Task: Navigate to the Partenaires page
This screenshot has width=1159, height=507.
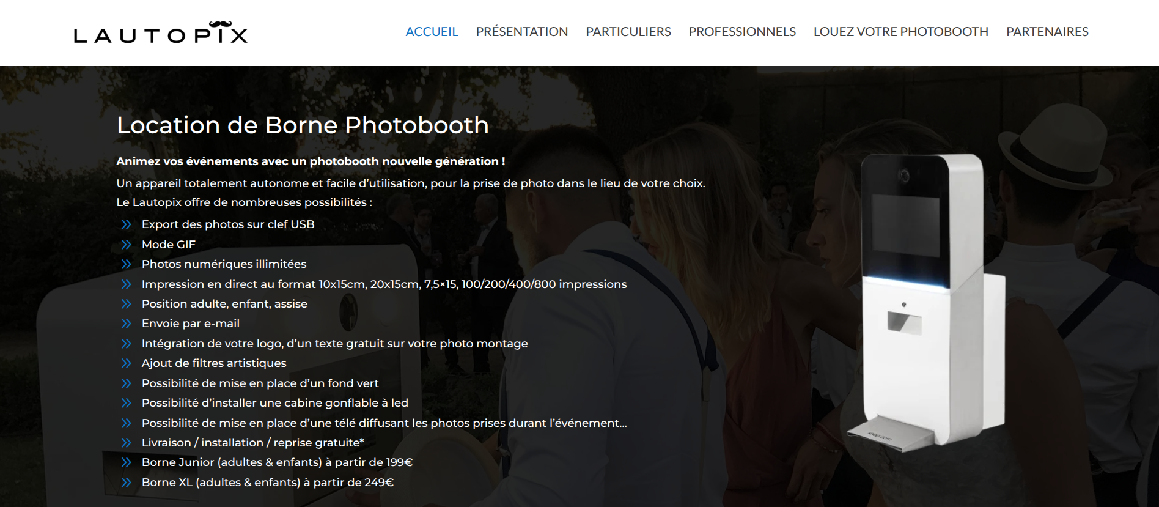Action: [x=1047, y=32]
